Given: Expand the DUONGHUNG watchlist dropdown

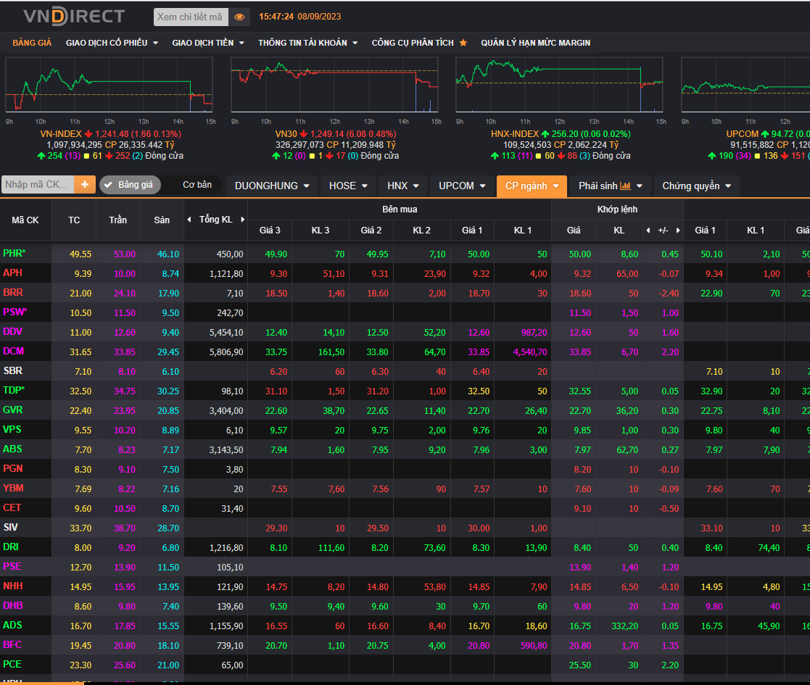Looking at the screenshot, I should (x=272, y=186).
